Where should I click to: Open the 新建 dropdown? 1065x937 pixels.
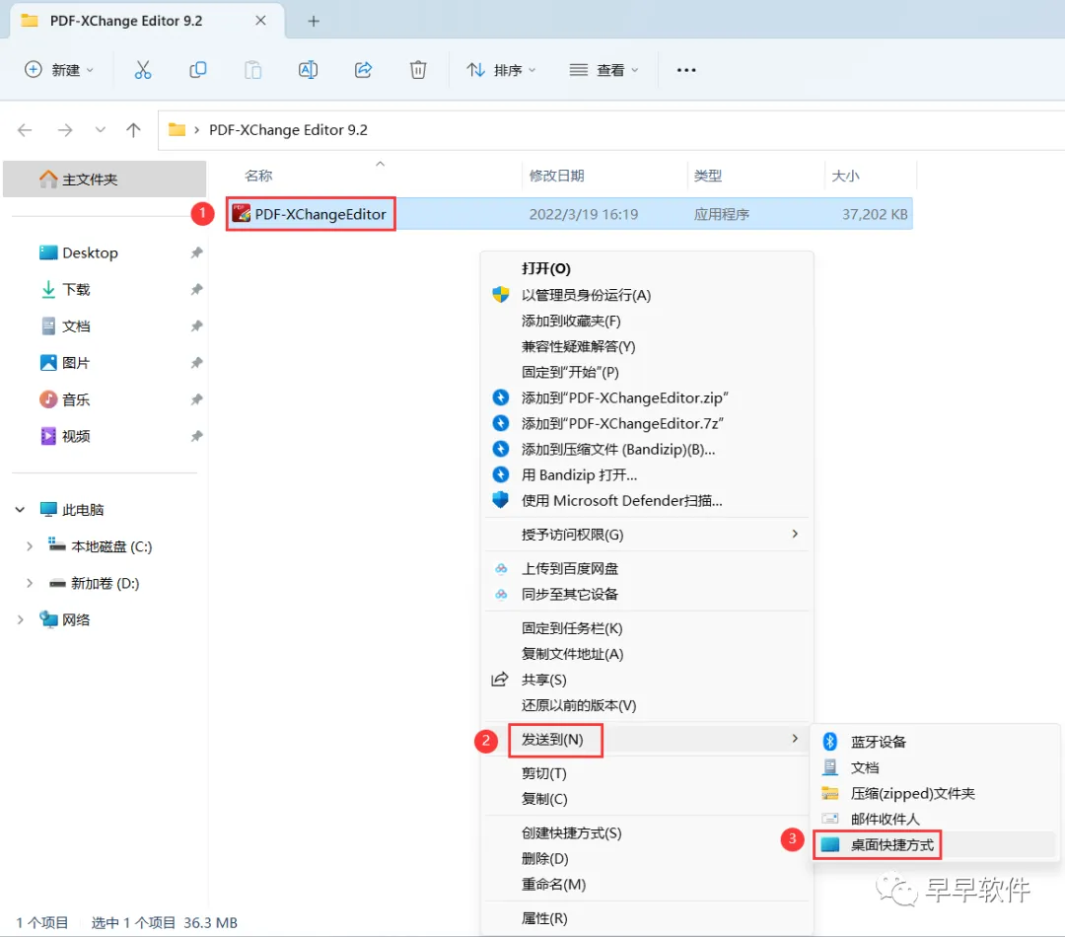[59, 70]
